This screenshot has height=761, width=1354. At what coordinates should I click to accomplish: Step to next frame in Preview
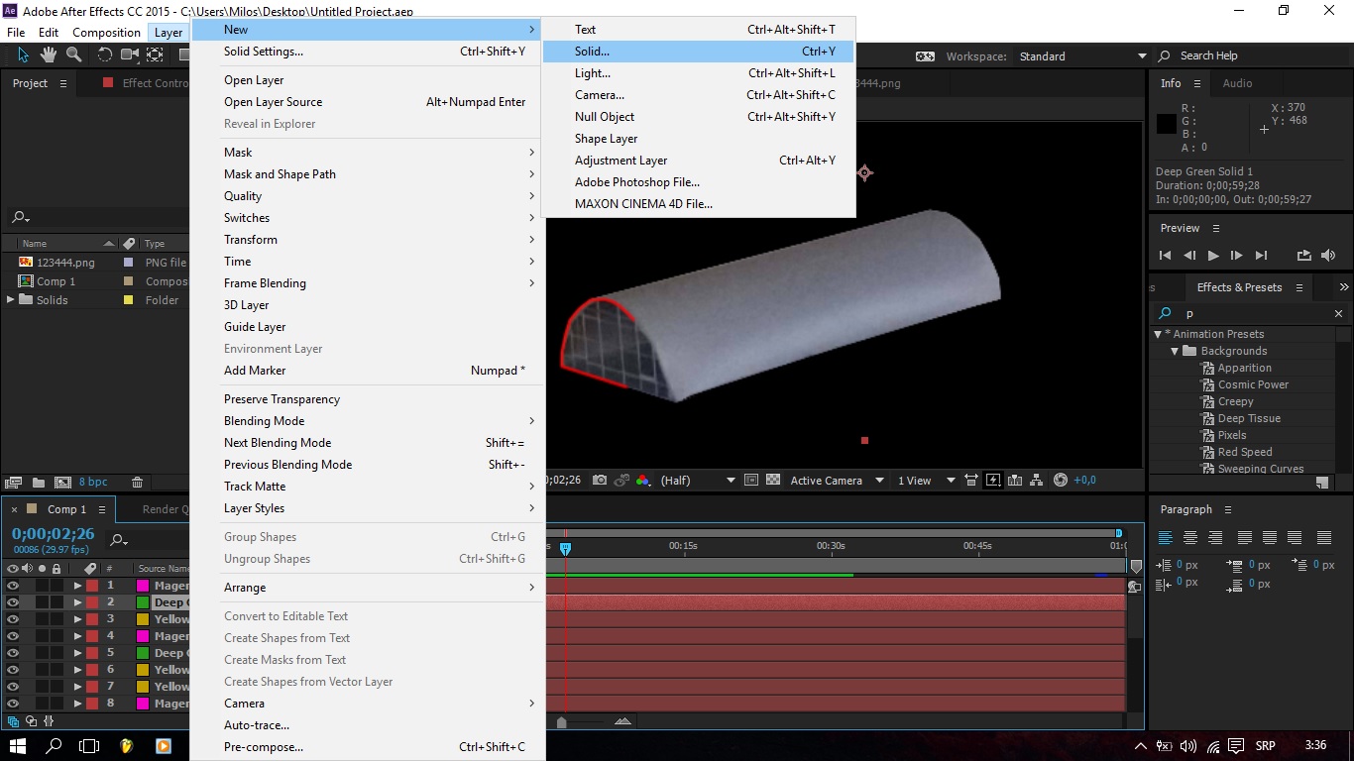point(1237,255)
